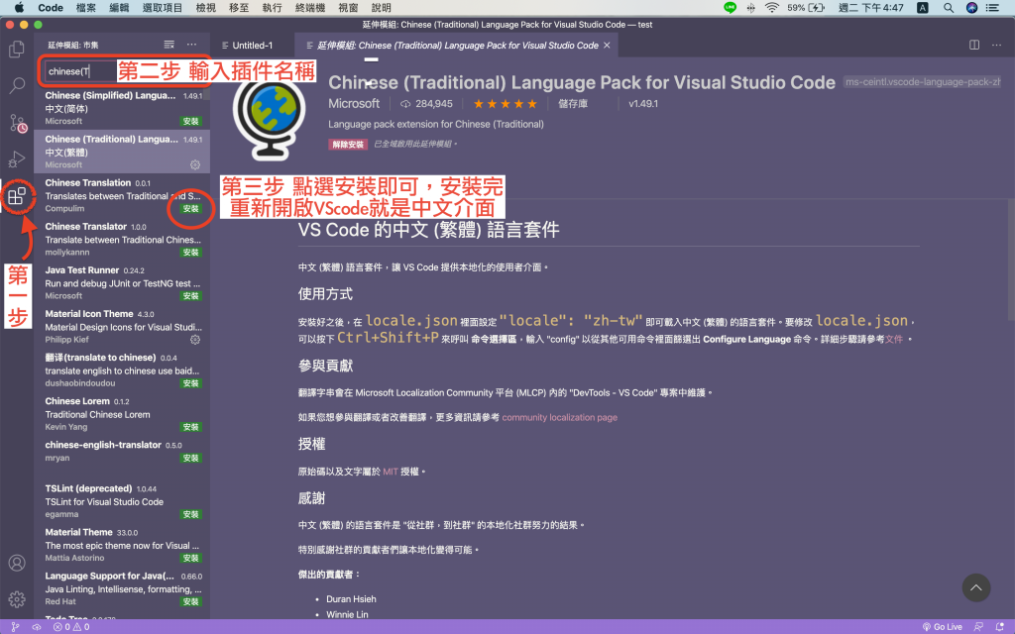Split the editor to the right
Screen dimensions: 1015x634
pyautogui.click(x=974, y=45)
